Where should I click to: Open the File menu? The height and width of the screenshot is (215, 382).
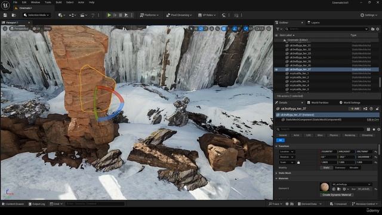coord(15,2)
